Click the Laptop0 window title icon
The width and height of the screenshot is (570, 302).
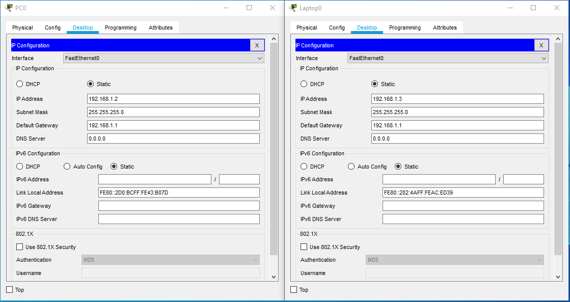[x=292, y=8]
